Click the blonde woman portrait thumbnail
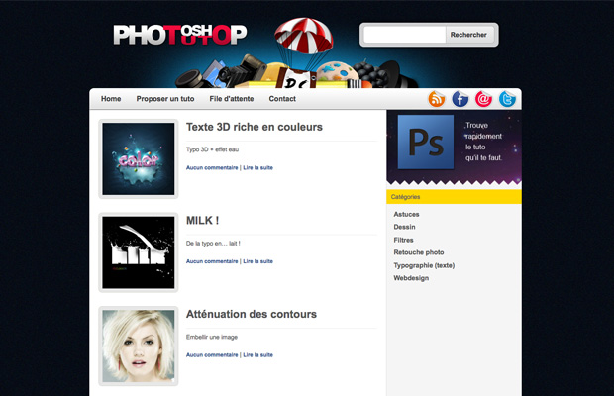The image size is (614, 396). tap(139, 346)
